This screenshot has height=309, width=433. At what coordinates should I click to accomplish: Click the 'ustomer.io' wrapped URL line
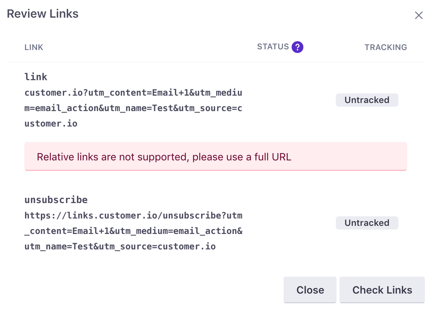click(x=51, y=123)
